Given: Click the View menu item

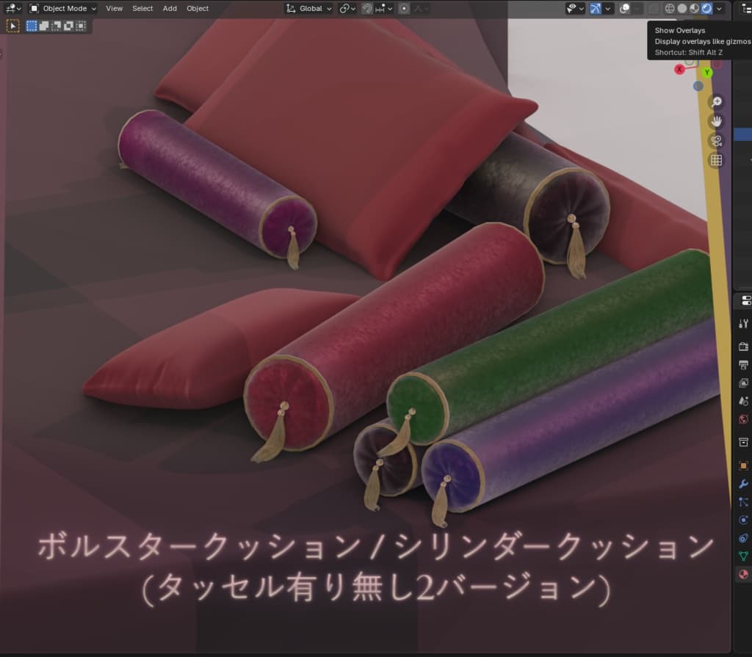Looking at the screenshot, I should (114, 8).
